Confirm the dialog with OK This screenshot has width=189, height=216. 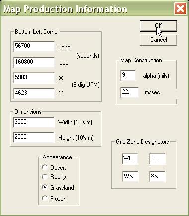tap(158, 26)
